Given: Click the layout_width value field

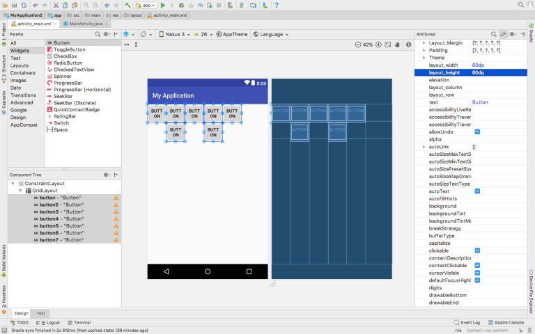Looking at the screenshot, I should coord(499,65).
